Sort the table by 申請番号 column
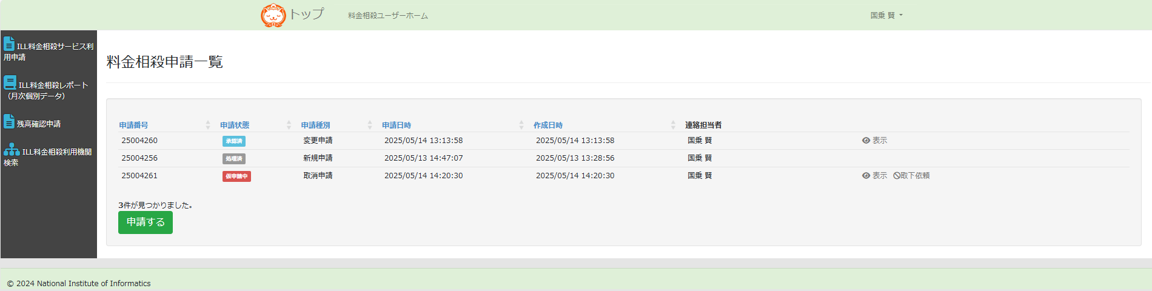Screen dimensions: 1152x291 [x=133, y=125]
